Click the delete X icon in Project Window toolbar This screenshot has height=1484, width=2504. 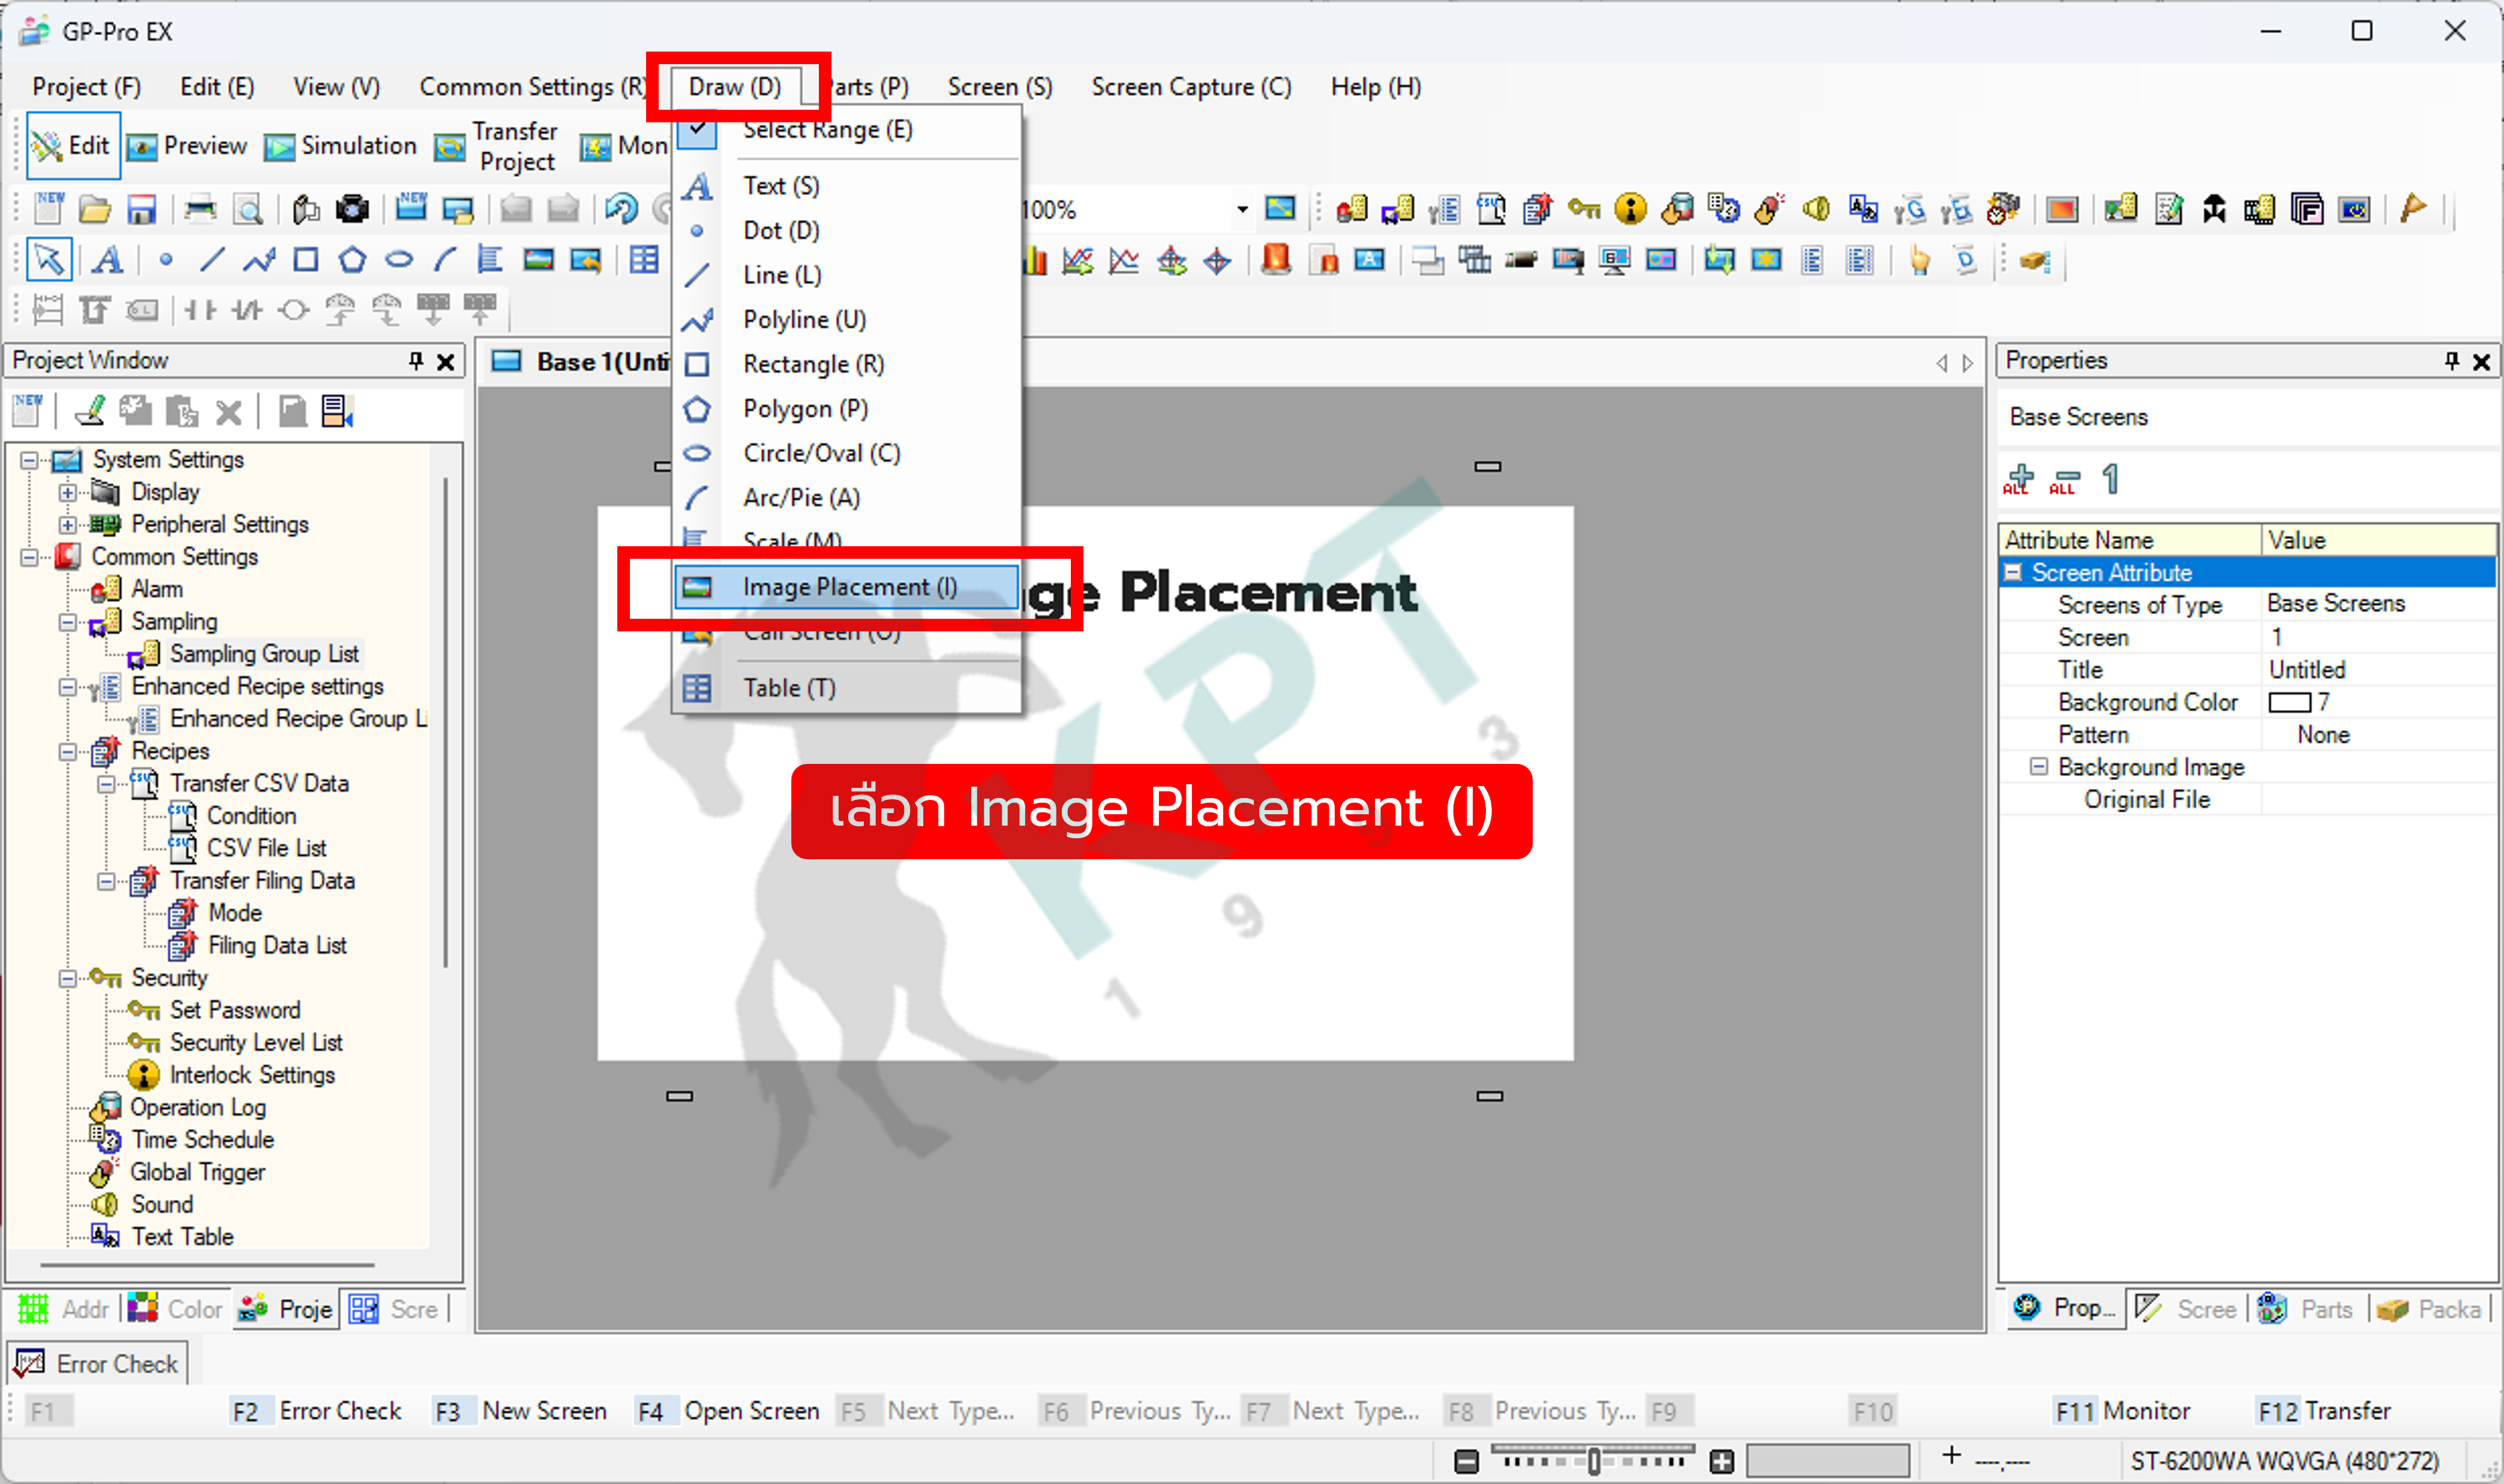229,412
